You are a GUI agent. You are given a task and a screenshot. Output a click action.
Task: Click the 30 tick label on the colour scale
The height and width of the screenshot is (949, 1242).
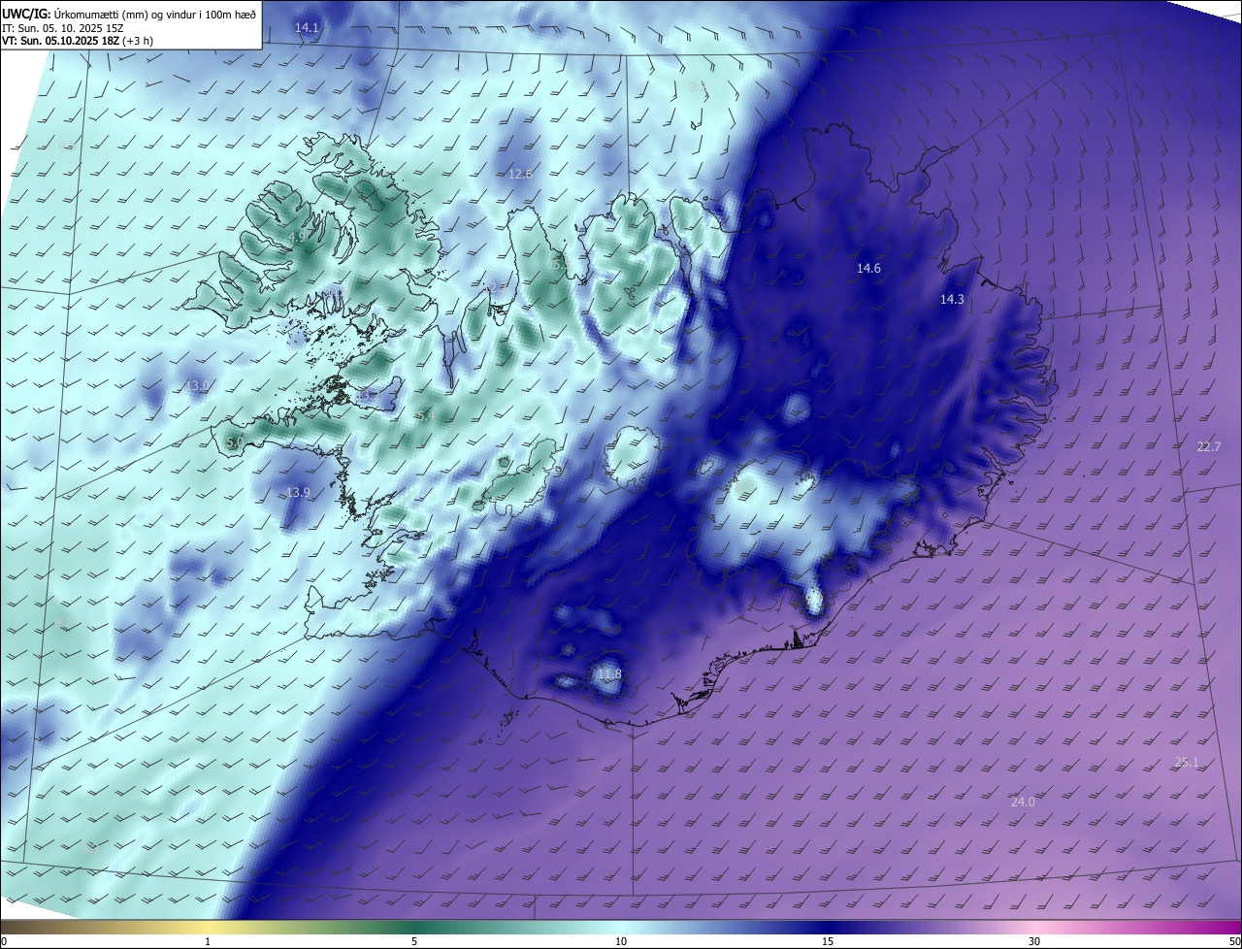point(1034,941)
